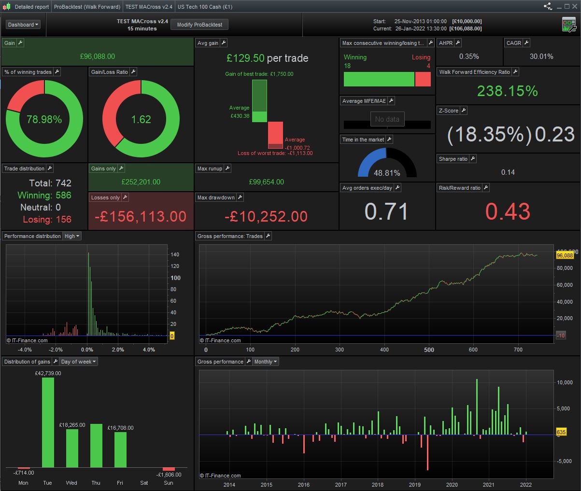The width and height of the screenshot is (581, 491).
Task: Expand the High dropdown in Performance distribution
Action: tap(72, 236)
